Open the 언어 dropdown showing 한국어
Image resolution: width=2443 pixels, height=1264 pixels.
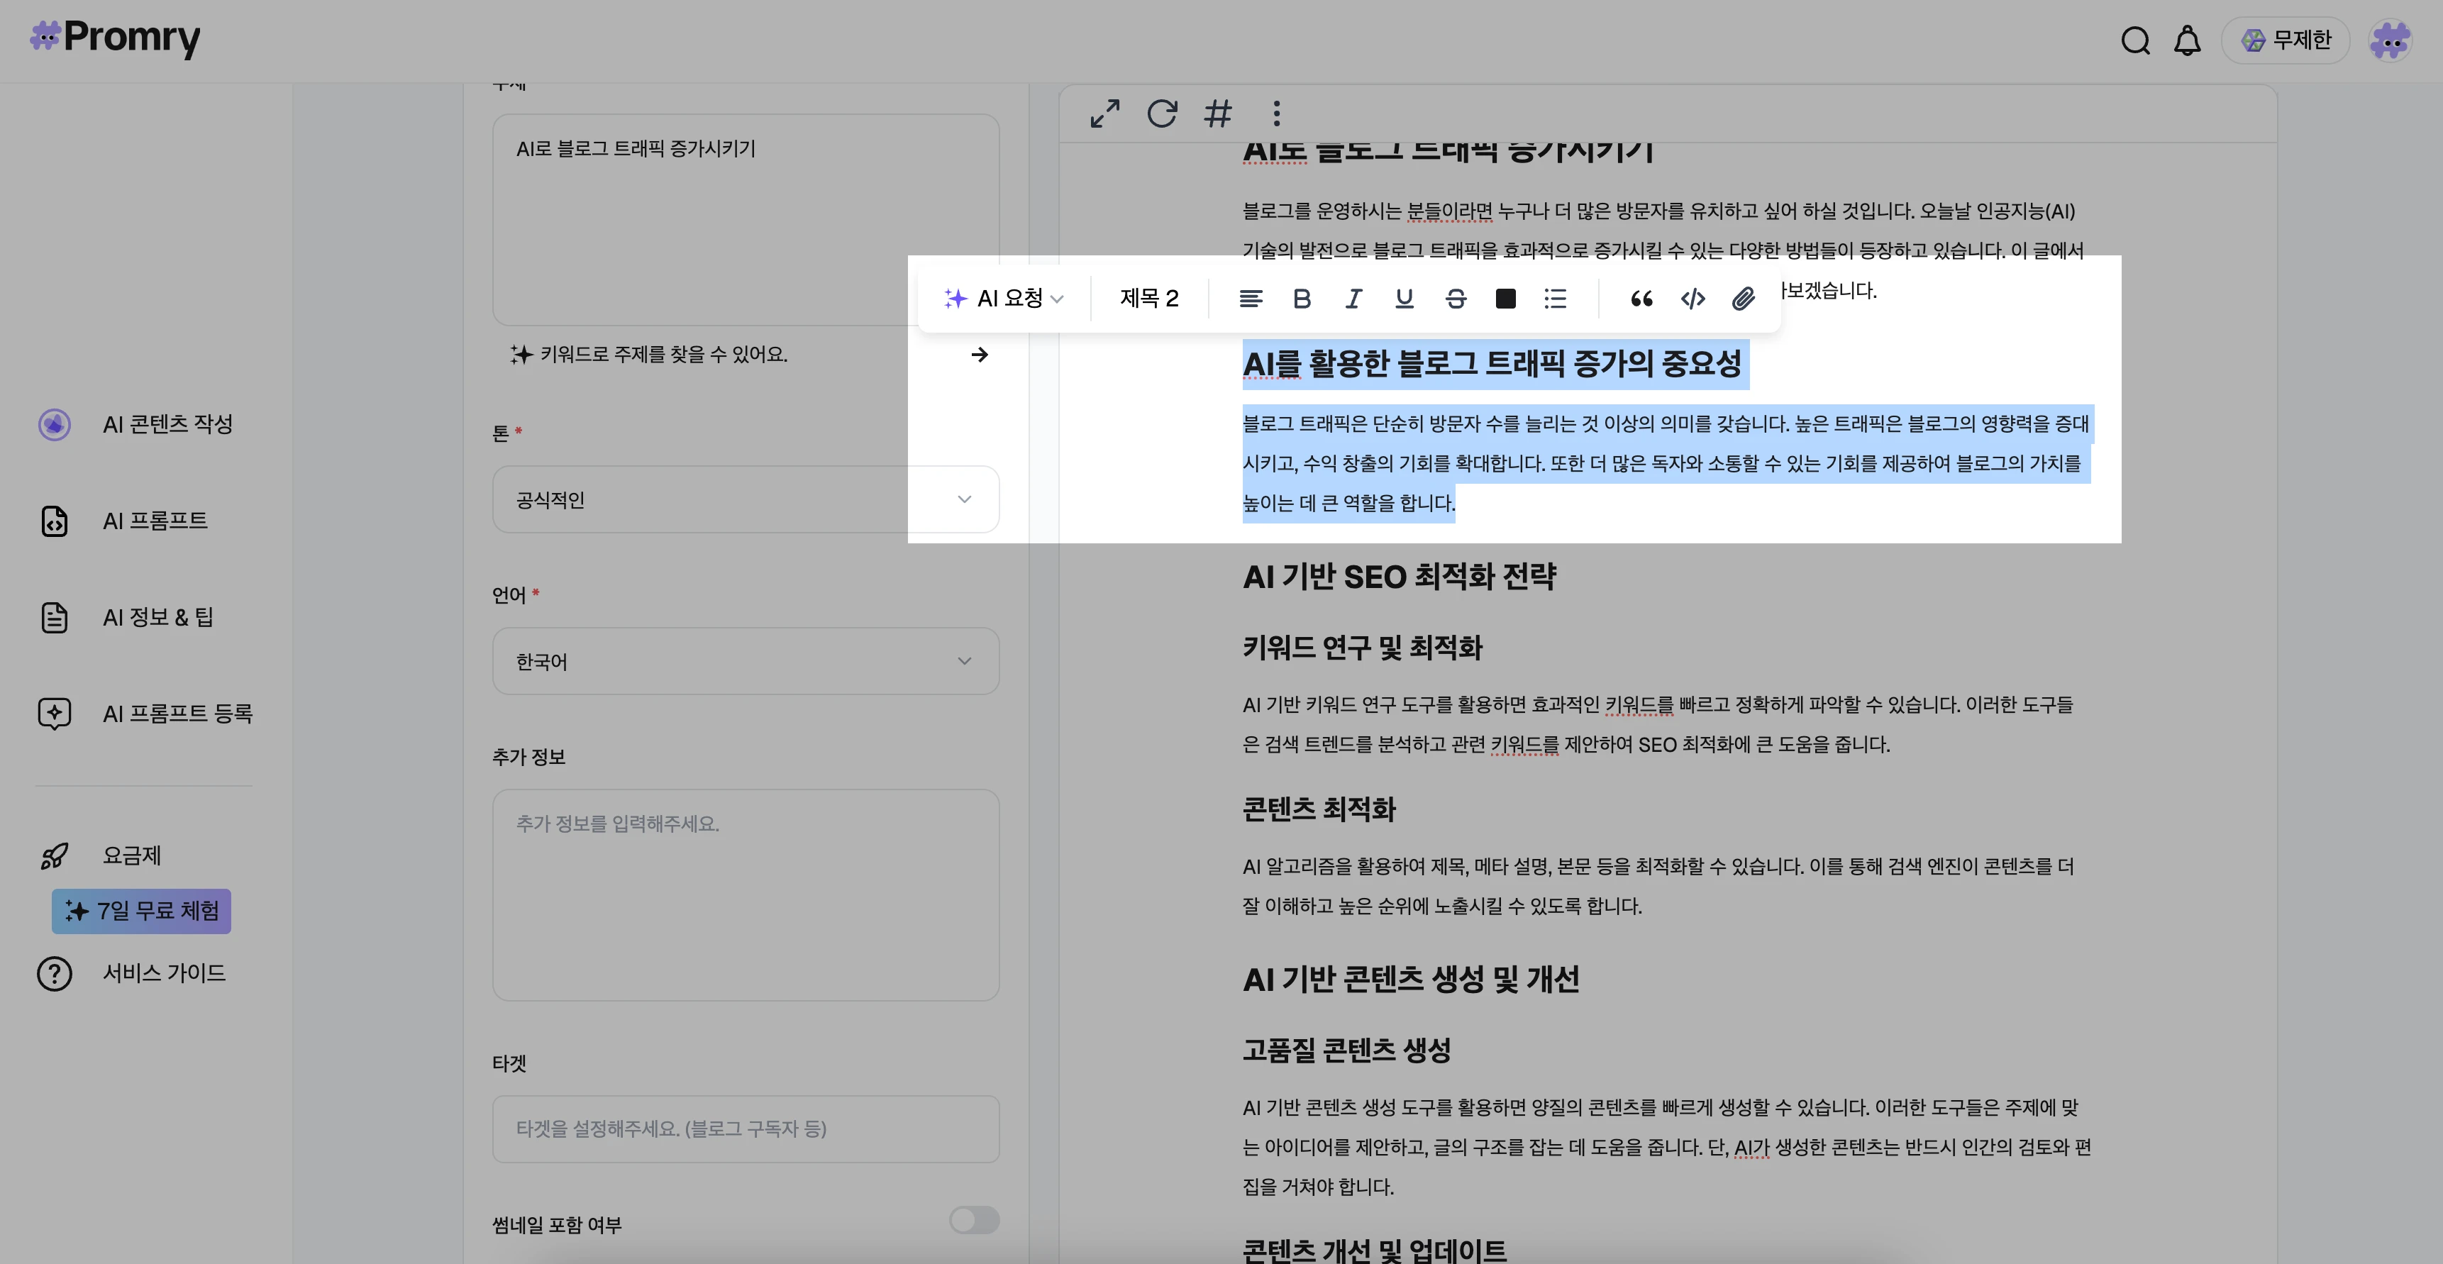pos(746,661)
